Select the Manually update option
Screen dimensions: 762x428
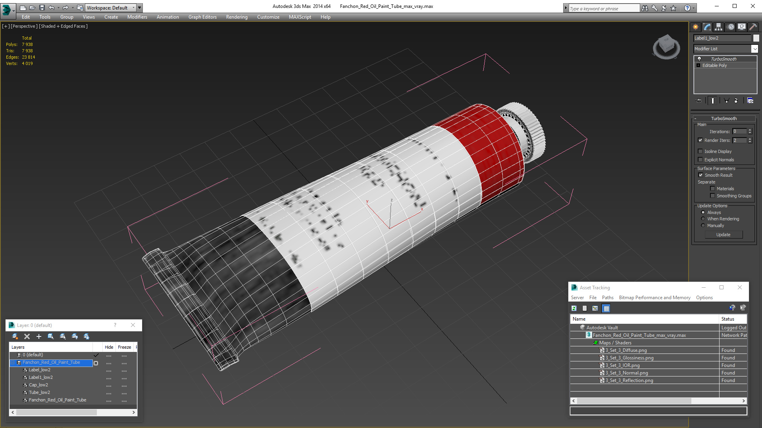coord(703,225)
